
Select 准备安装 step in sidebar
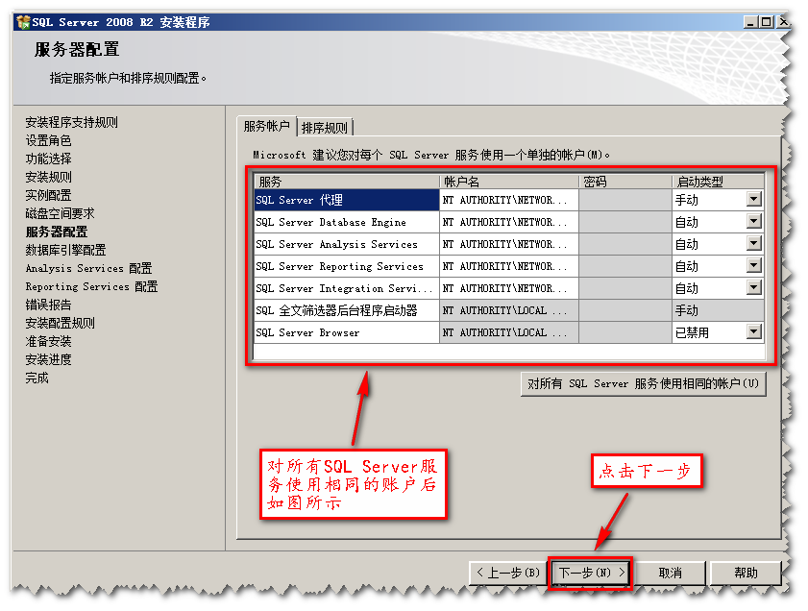pos(48,342)
